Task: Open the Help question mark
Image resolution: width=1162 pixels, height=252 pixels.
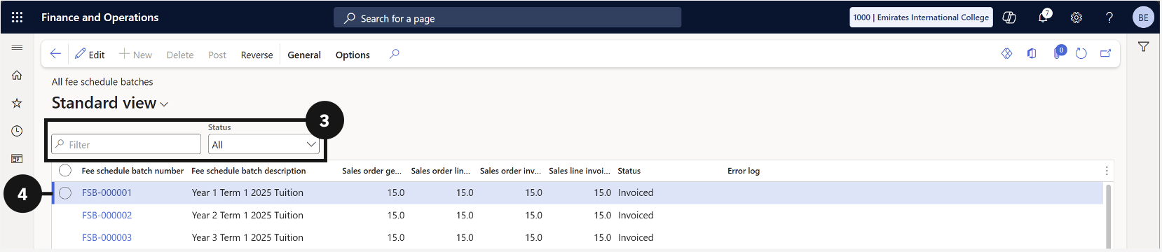Action: (x=1109, y=17)
